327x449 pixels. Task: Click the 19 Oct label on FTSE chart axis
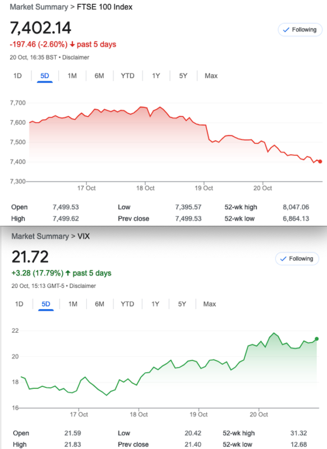tap(204, 188)
